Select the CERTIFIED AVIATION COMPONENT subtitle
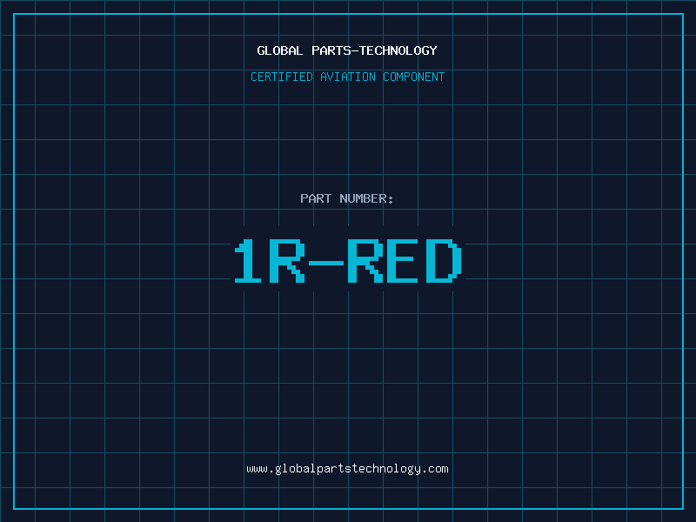 (x=347, y=77)
